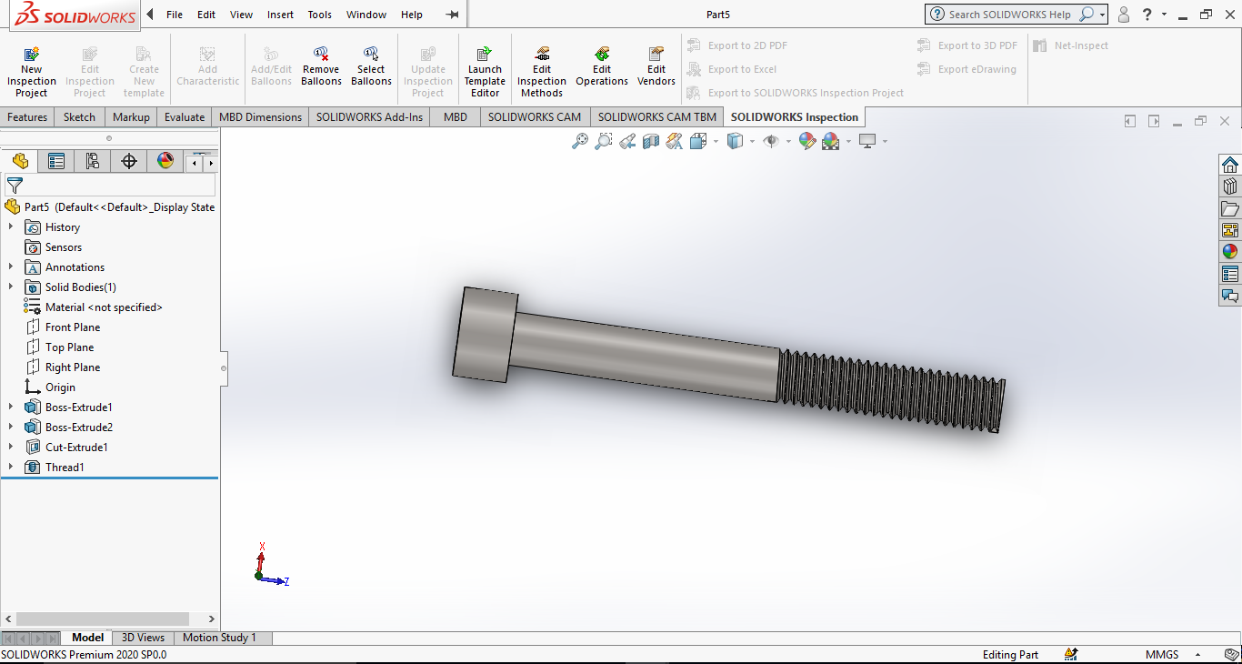Open PropertyManager tab in left panel

click(x=56, y=162)
